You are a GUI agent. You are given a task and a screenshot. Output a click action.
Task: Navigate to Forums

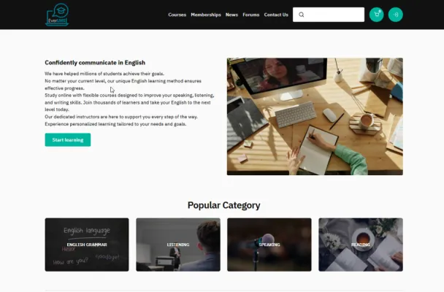(x=251, y=15)
